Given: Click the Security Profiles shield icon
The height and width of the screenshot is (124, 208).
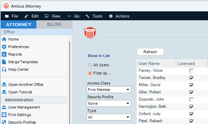Looking at the screenshot, I should point(4,122).
